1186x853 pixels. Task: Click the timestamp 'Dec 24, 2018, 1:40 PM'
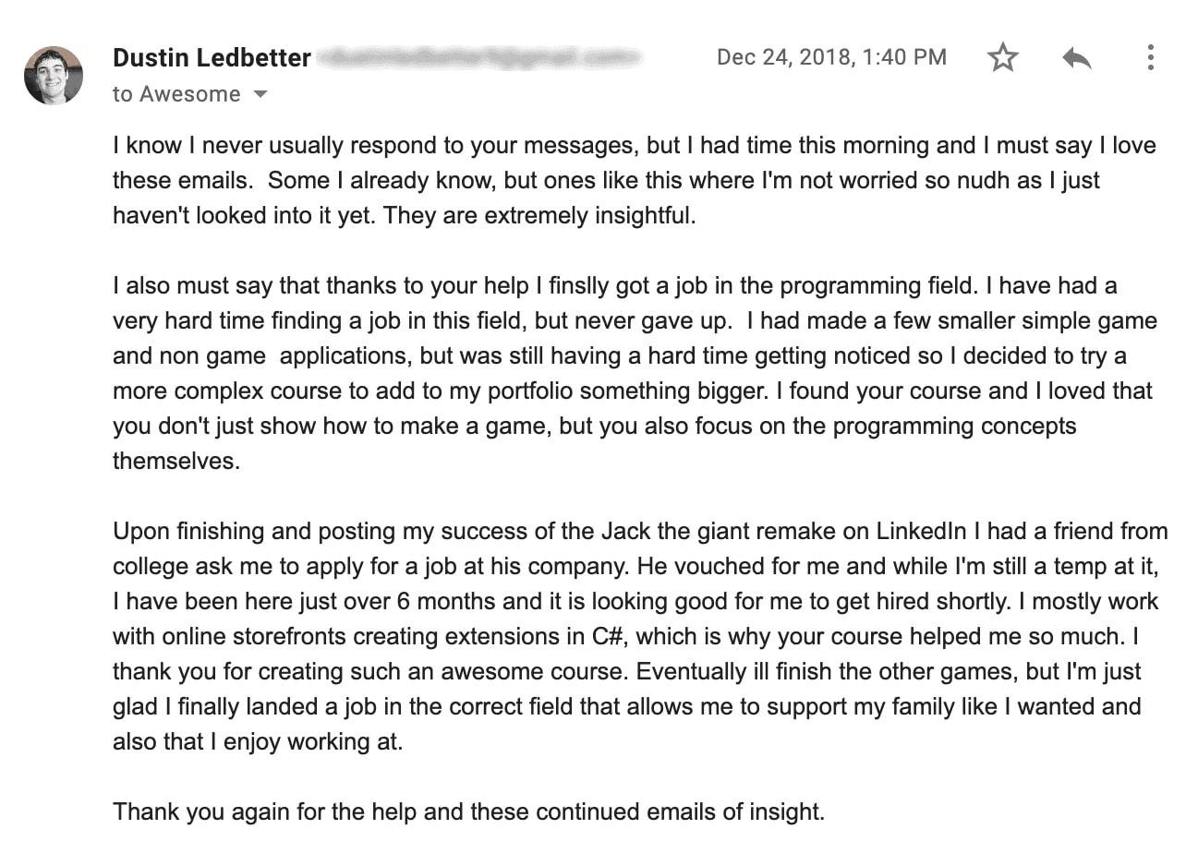(x=831, y=56)
